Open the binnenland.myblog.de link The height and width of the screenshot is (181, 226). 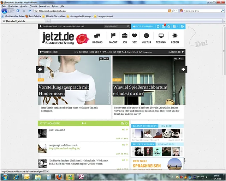pyautogui.click(x=65, y=149)
